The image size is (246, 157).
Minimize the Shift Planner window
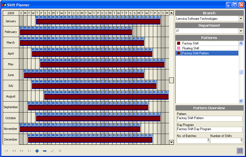point(229,5)
